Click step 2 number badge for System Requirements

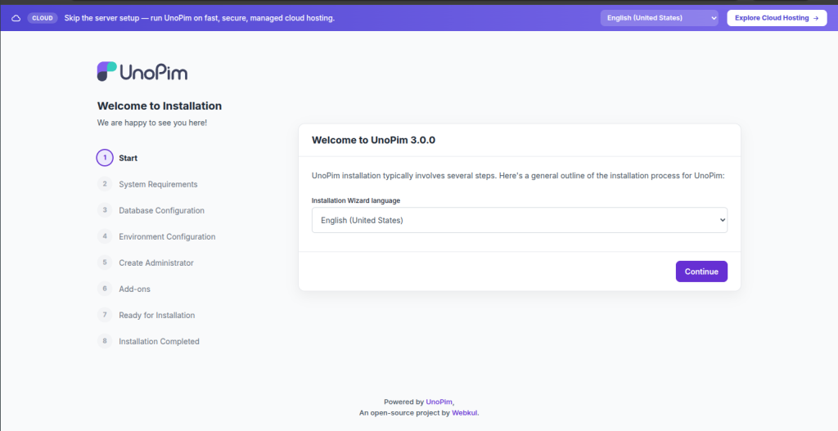point(105,184)
